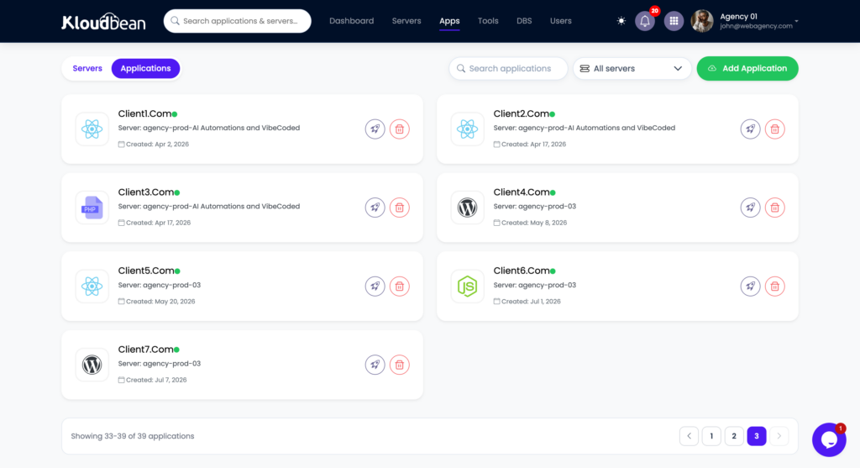Click the WordPress icon of Client4.Com
This screenshot has width=860, height=468.
[x=467, y=208]
